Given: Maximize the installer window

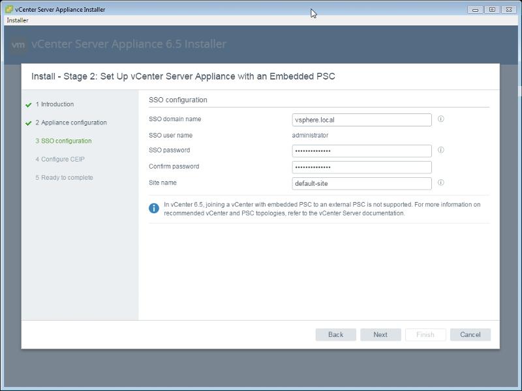Looking at the screenshot, I should (x=492, y=10).
